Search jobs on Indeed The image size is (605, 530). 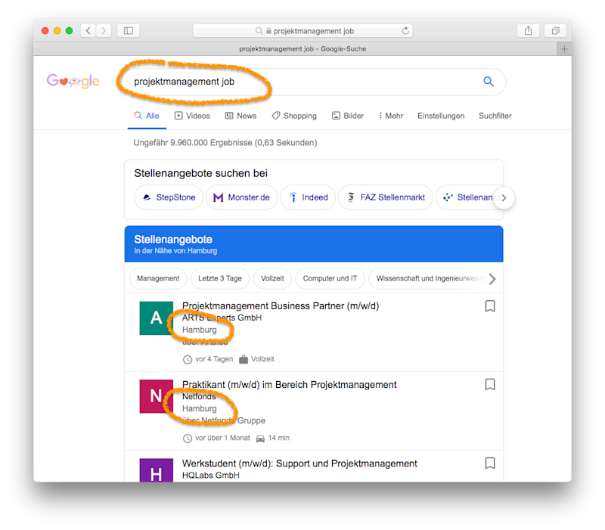pos(308,197)
